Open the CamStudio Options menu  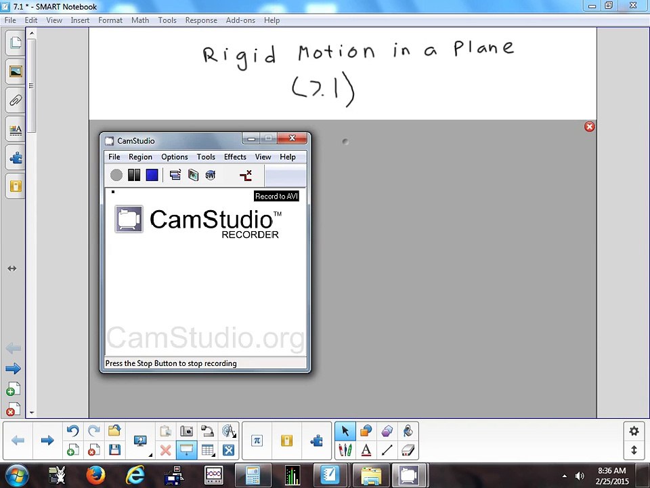[175, 157]
